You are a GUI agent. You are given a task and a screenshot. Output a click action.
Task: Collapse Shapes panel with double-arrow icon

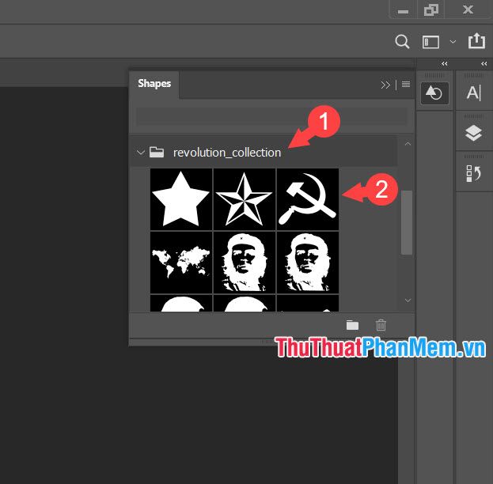pyautogui.click(x=385, y=85)
